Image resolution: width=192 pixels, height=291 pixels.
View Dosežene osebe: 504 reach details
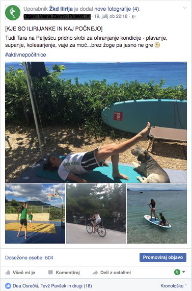point(29,257)
